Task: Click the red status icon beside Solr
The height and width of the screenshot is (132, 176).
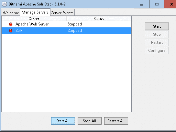Action: [11, 31]
